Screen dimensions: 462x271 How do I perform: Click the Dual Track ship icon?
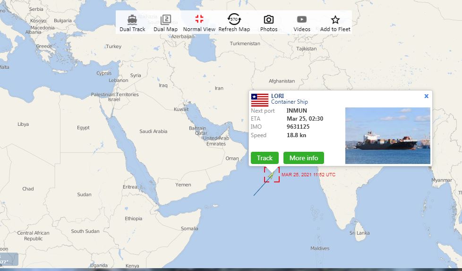[x=132, y=20]
